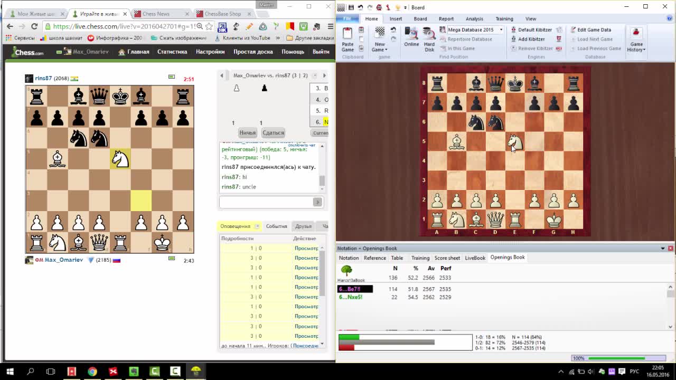Switch to ChessBase Shop browser tab
Screen dimensions: 676x380
pos(222,14)
